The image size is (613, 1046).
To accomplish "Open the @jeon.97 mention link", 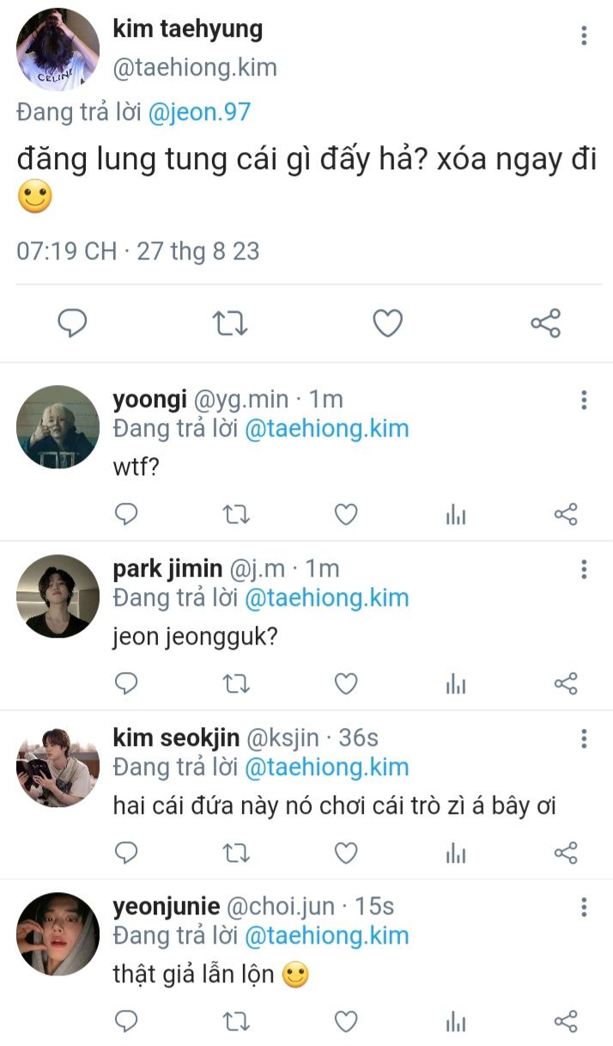I will 199,113.
